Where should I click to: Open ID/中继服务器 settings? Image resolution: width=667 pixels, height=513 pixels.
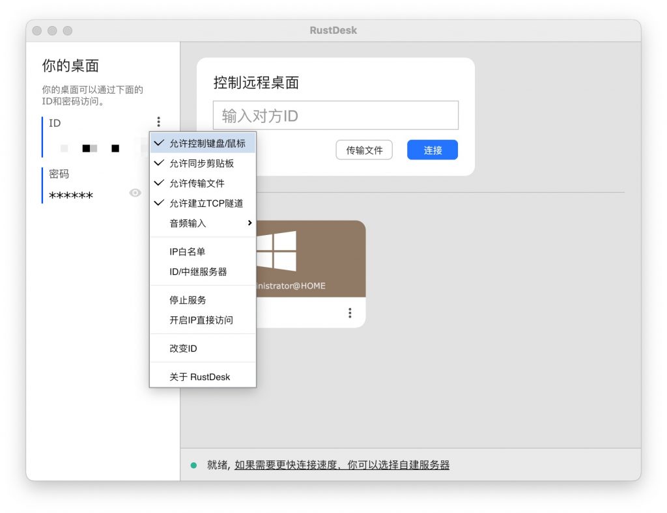coord(203,272)
